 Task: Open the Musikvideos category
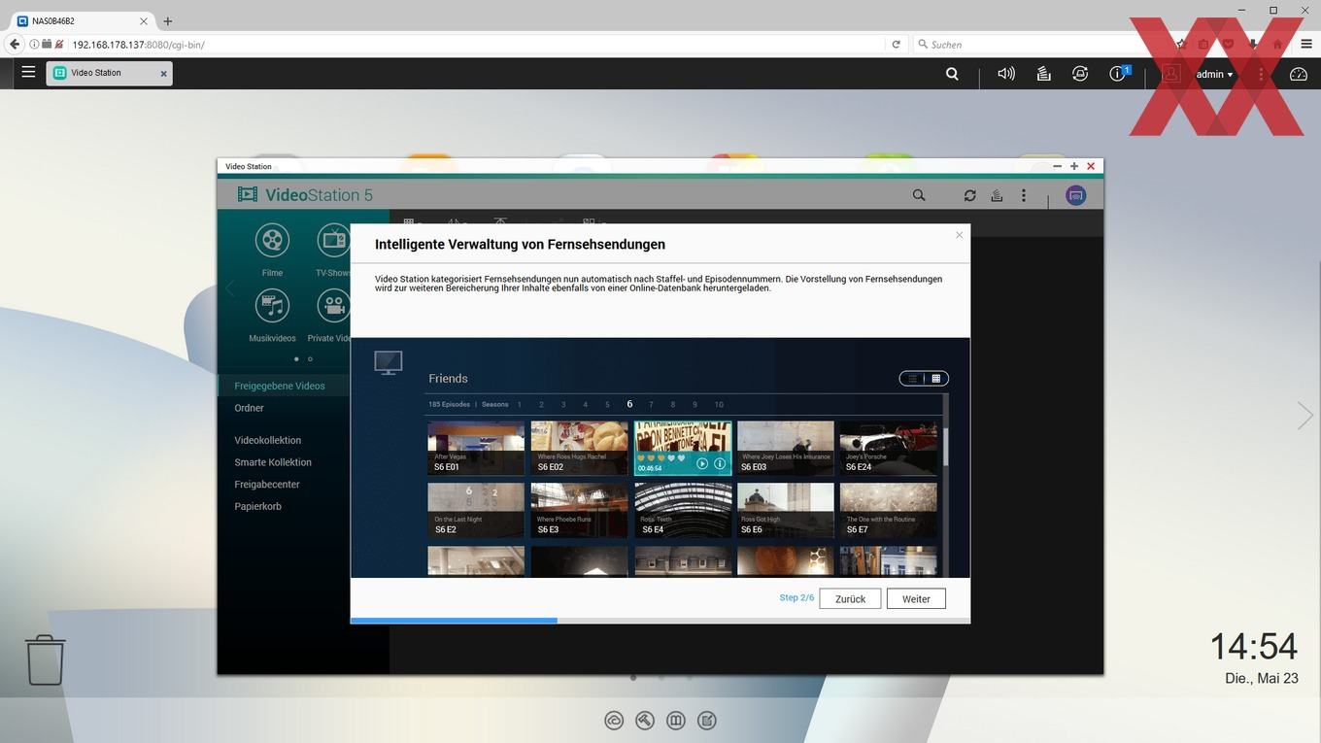coord(272,315)
